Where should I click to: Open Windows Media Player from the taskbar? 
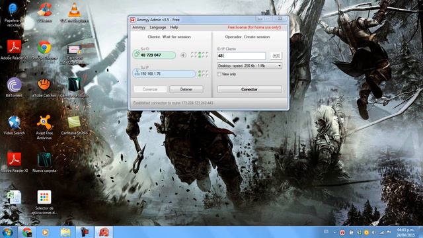[46, 232]
